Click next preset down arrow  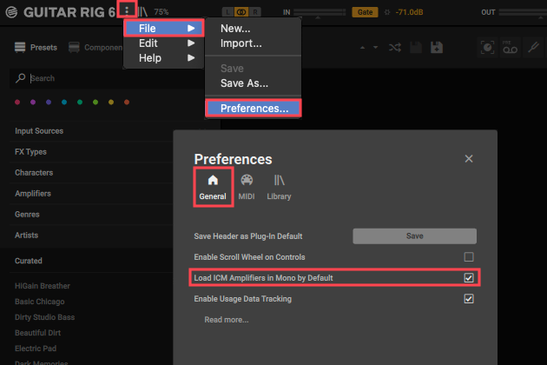pyautogui.click(x=375, y=48)
